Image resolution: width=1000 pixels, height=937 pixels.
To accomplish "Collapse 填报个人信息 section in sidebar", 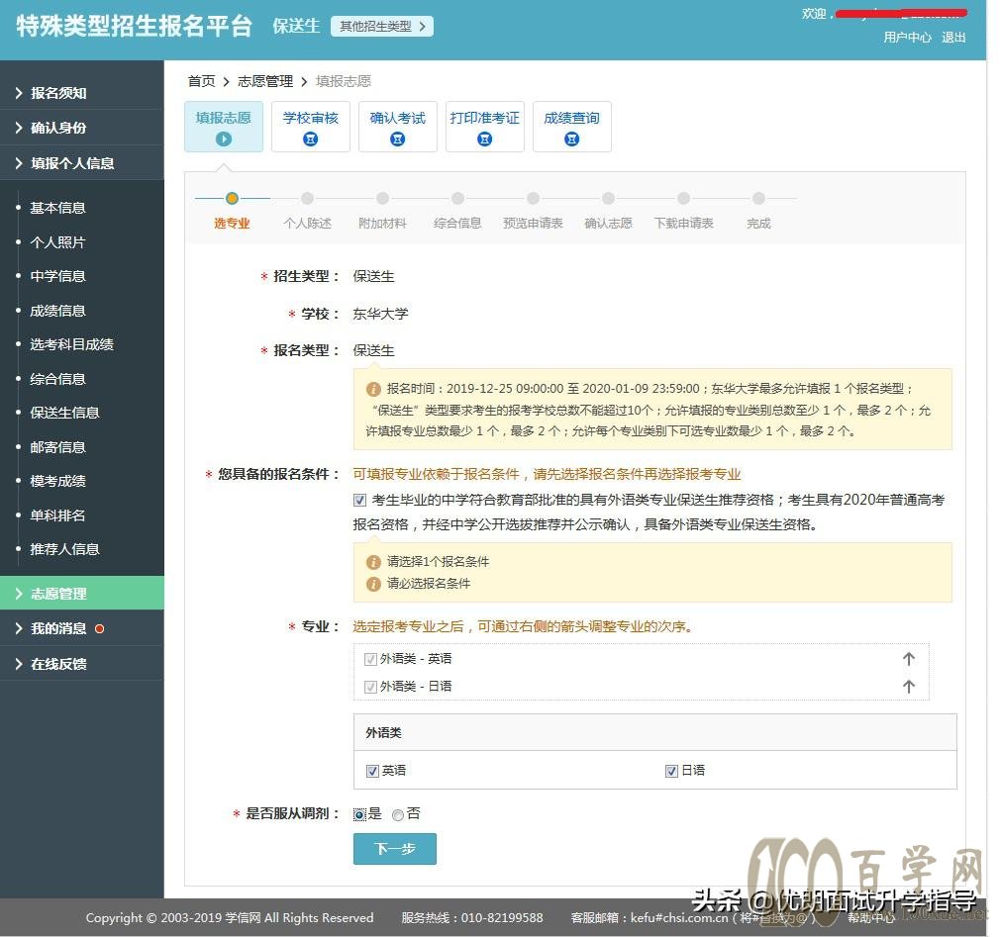I will coord(81,164).
